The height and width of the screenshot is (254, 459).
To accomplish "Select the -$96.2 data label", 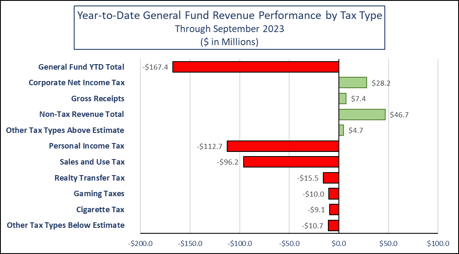I will [228, 162].
